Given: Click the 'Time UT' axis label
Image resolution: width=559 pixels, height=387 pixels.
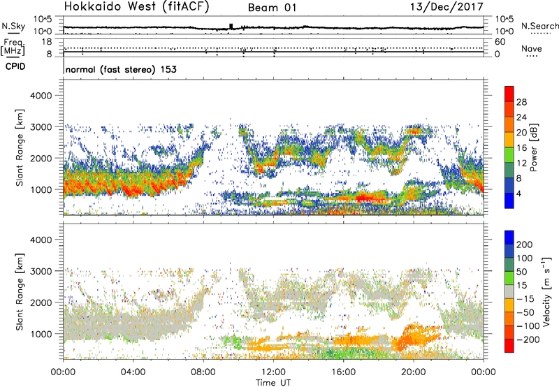Looking at the screenshot, I should coord(273,383).
